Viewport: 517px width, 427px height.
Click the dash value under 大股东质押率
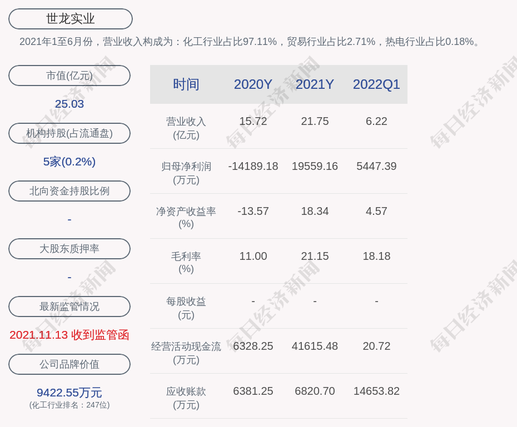69,277
